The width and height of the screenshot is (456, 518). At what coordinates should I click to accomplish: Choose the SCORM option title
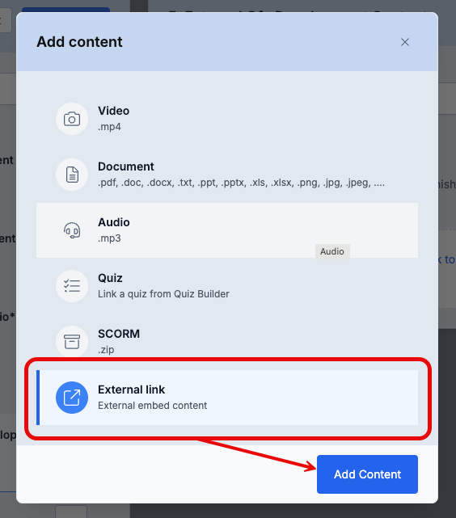119,334
